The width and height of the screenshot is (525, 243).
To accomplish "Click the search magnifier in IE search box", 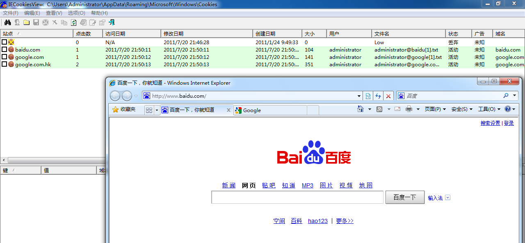I will click(506, 96).
